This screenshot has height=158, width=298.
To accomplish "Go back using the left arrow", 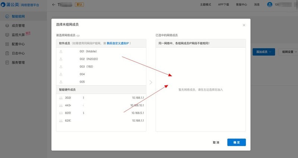I will click(54, 5).
